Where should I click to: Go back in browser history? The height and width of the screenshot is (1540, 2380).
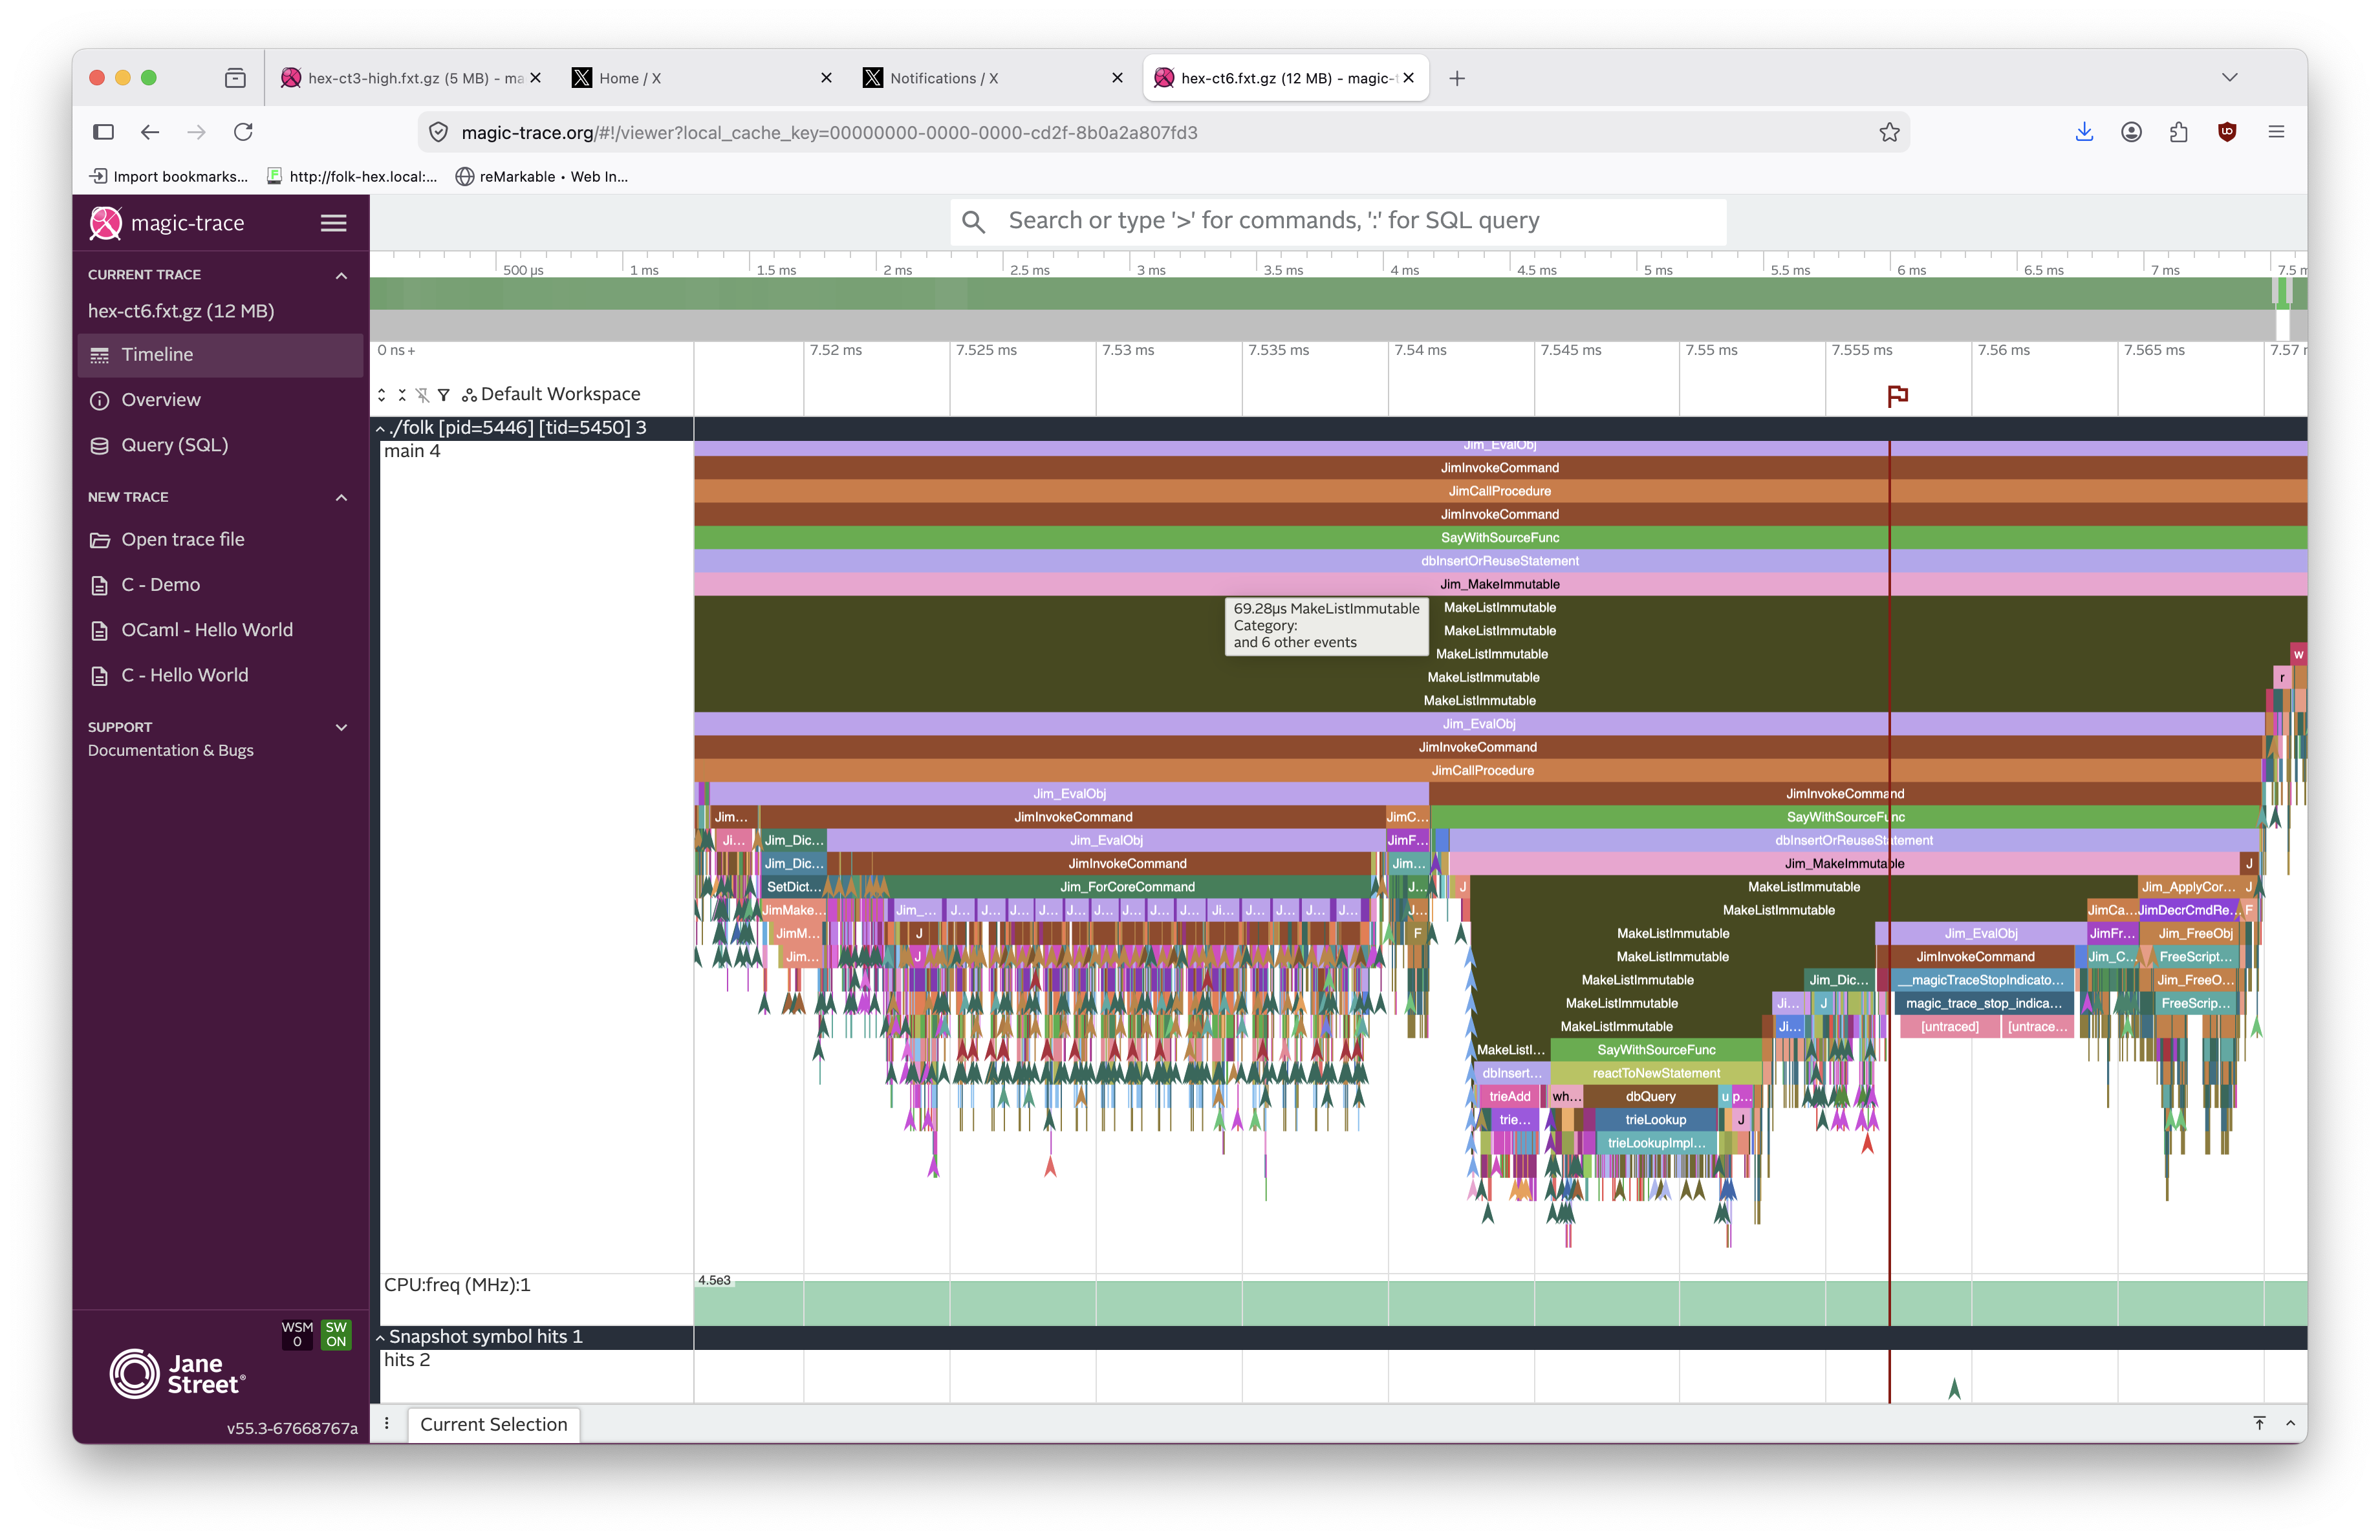pos(150,132)
